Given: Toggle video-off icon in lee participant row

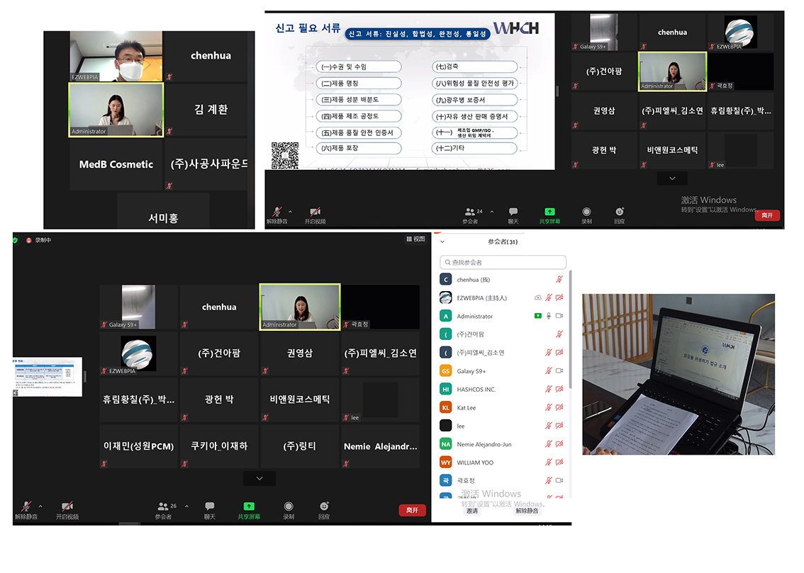Looking at the screenshot, I should [x=559, y=426].
